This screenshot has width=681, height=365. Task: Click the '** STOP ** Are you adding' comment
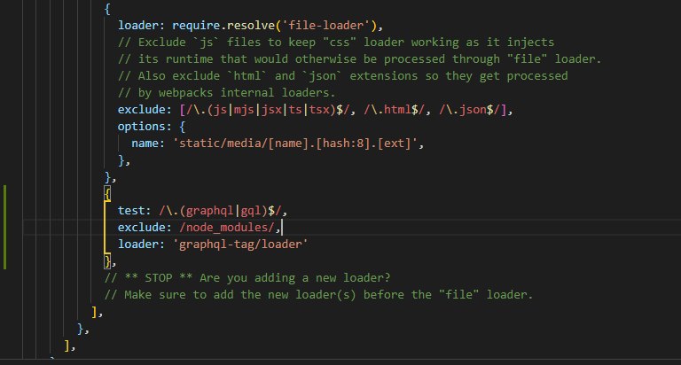(247, 278)
